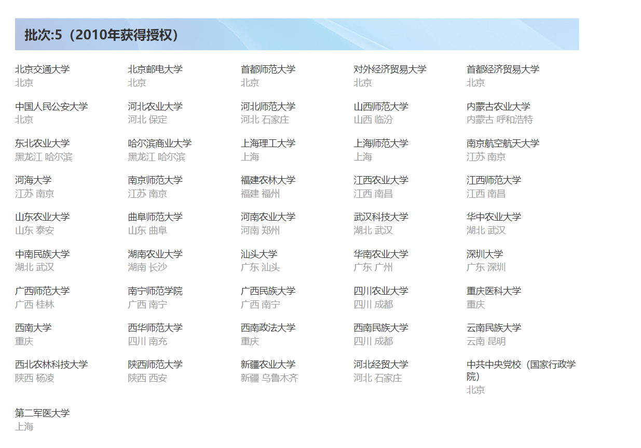Click 西南政法大学

(269, 327)
